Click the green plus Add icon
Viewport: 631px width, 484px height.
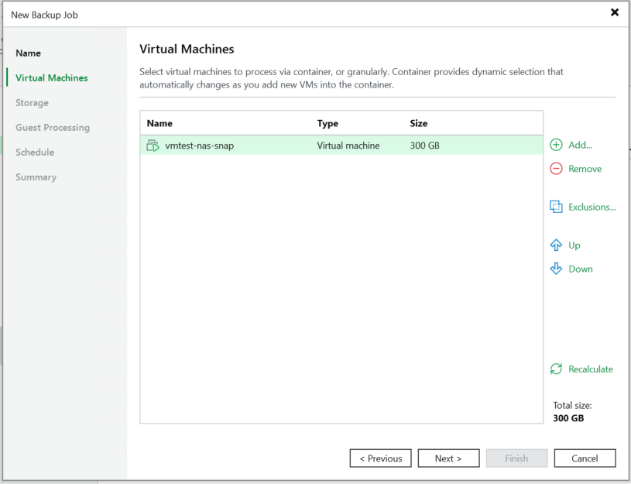[556, 145]
